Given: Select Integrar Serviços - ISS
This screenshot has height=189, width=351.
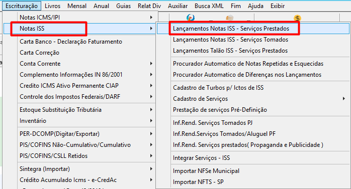Looking at the screenshot, I should [253, 158].
